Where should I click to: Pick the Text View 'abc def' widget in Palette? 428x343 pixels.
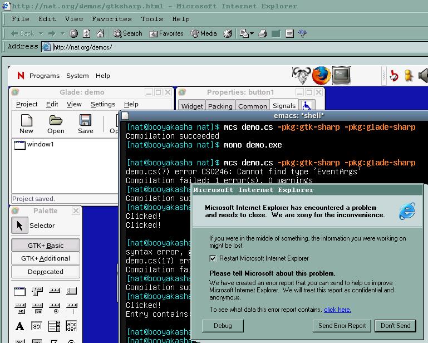click(71, 326)
